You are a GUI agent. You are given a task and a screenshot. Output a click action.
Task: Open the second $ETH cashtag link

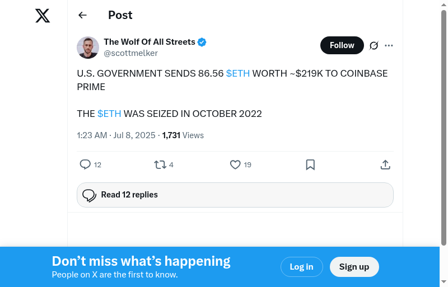coord(109,114)
